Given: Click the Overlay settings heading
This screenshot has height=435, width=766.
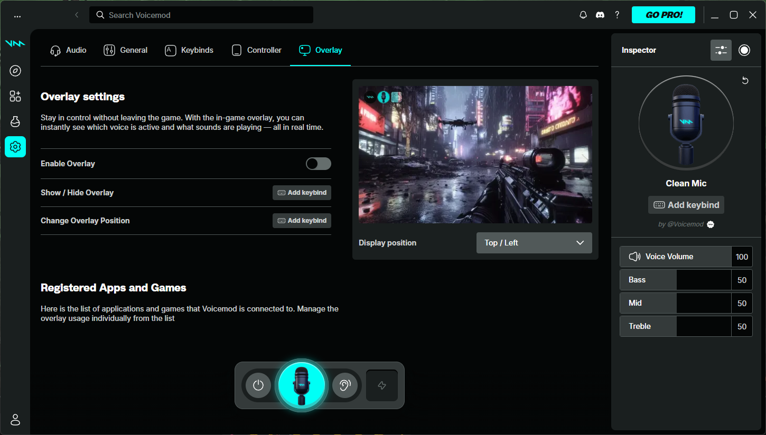Looking at the screenshot, I should pyautogui.click(x=83, y=97).
